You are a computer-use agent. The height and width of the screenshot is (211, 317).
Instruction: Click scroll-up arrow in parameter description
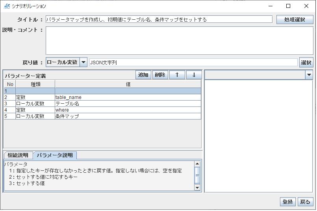[197, 164]
